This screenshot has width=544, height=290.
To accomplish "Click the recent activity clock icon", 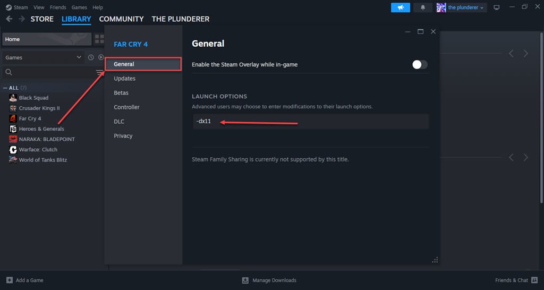I will (91, 57).
